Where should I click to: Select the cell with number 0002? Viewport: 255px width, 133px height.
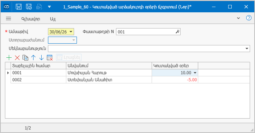point(38,80)
